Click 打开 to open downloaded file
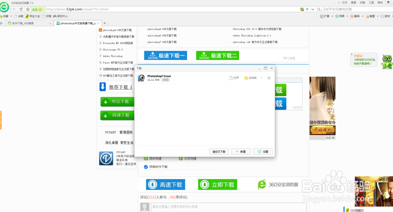 (234, 78)
